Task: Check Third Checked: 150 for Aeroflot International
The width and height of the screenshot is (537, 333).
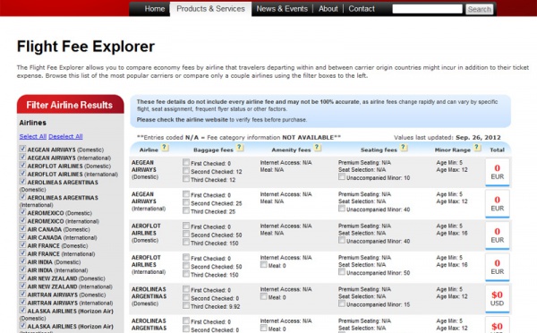Action: (x=186, y=274)
